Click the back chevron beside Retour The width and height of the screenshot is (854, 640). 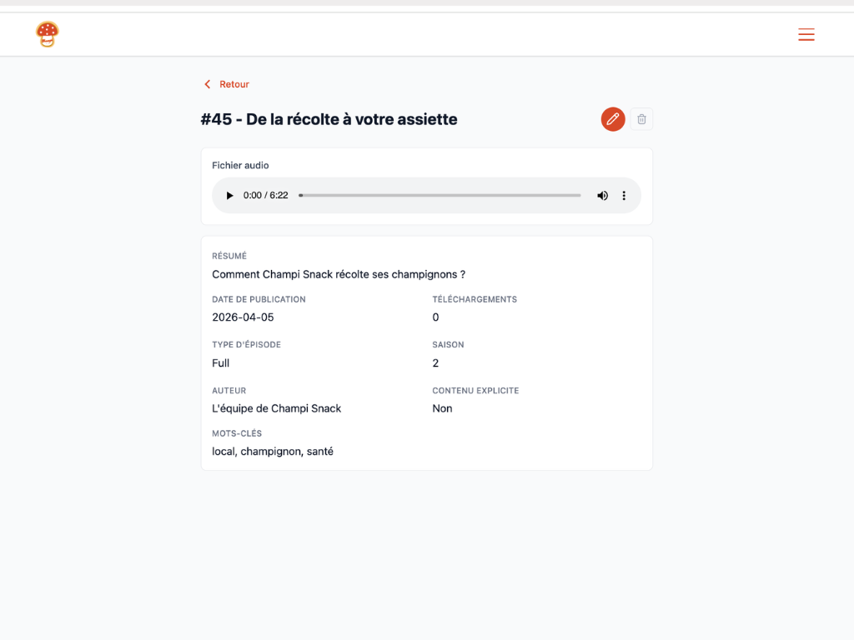pyautogui.click(x=207, y=84)
